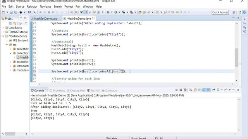Toggle Link with Editor in Project Explorer
Image resolution: width=248 pixels, height=139 pixels.
(x=15, y=24)
